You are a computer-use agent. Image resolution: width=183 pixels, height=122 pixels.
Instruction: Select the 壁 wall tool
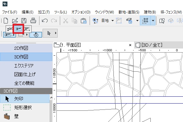click(25, 116)
